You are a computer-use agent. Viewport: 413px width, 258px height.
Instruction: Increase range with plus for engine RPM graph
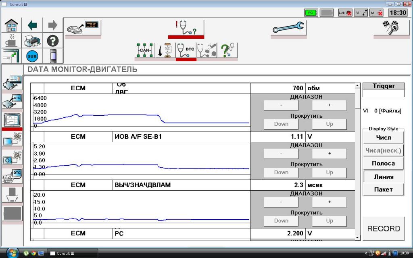click(x=329, y=105)
